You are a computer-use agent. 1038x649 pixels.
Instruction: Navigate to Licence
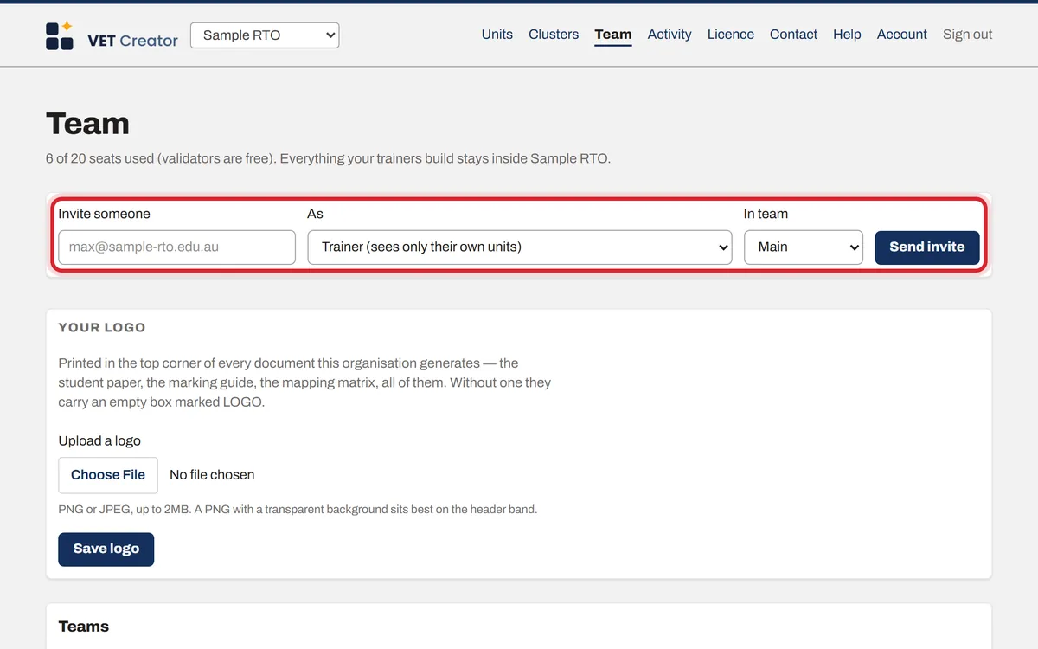click(x=731, y=35)
